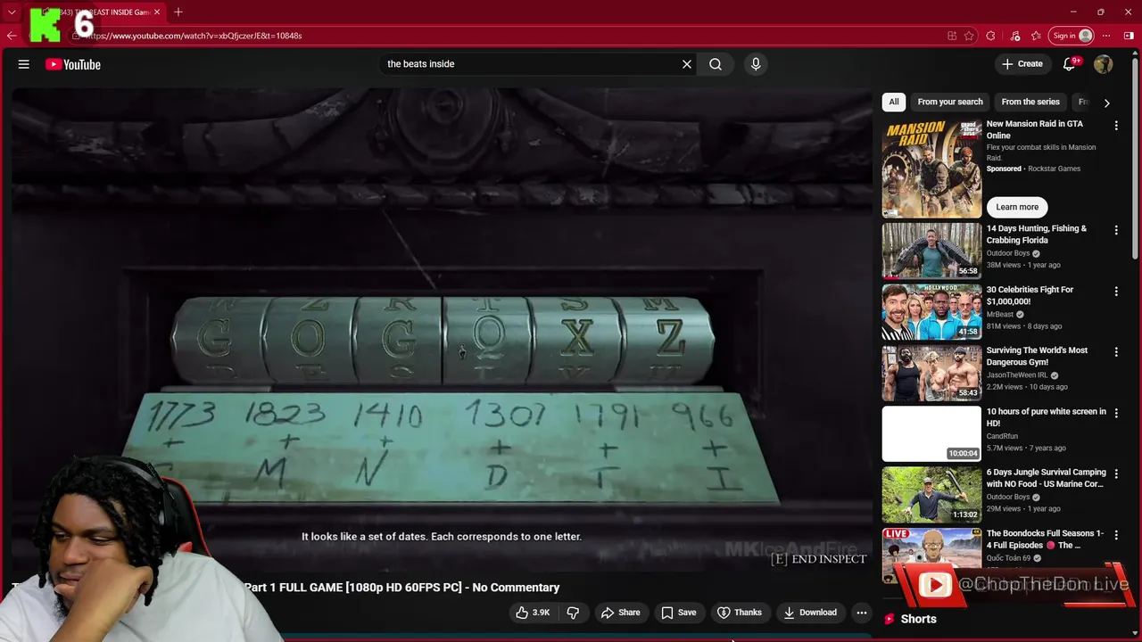Show more filter chips with right arrow
Image resolution: width=1142 pixels, height=642 pixels.
(1107, 103)
